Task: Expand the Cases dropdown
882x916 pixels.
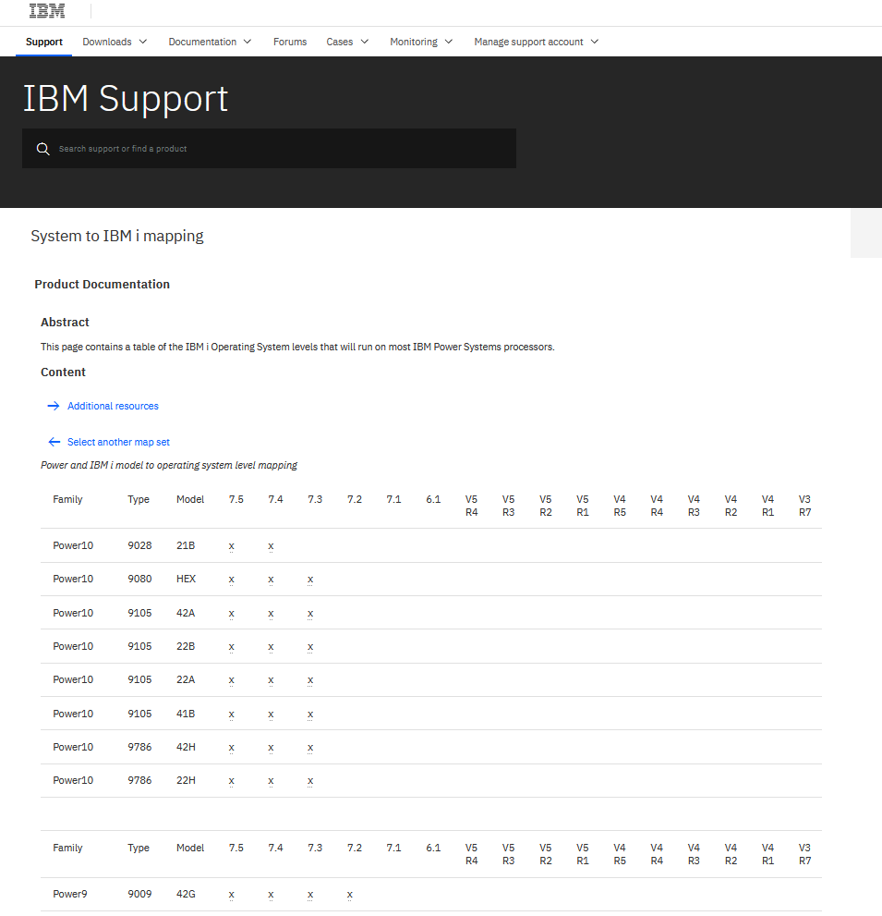Action: (347, 42)
